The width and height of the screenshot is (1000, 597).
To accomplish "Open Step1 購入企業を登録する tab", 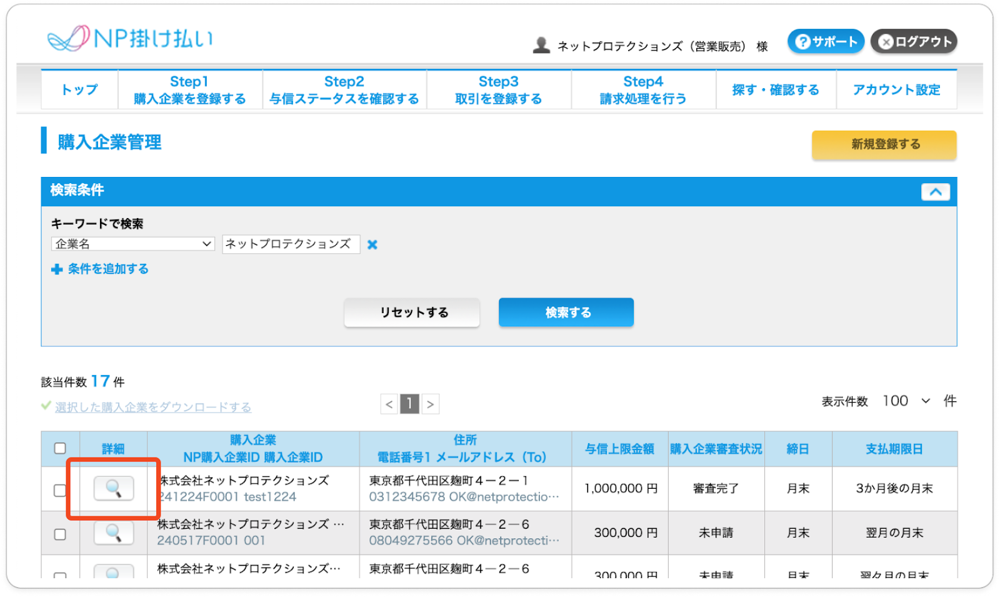I will (190, 90).
